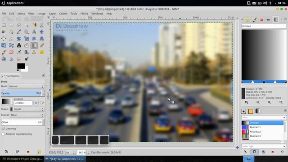The width and height of the screenshot is (288, 162).
Task: Select the Flip tool
Action: point(4,45)
